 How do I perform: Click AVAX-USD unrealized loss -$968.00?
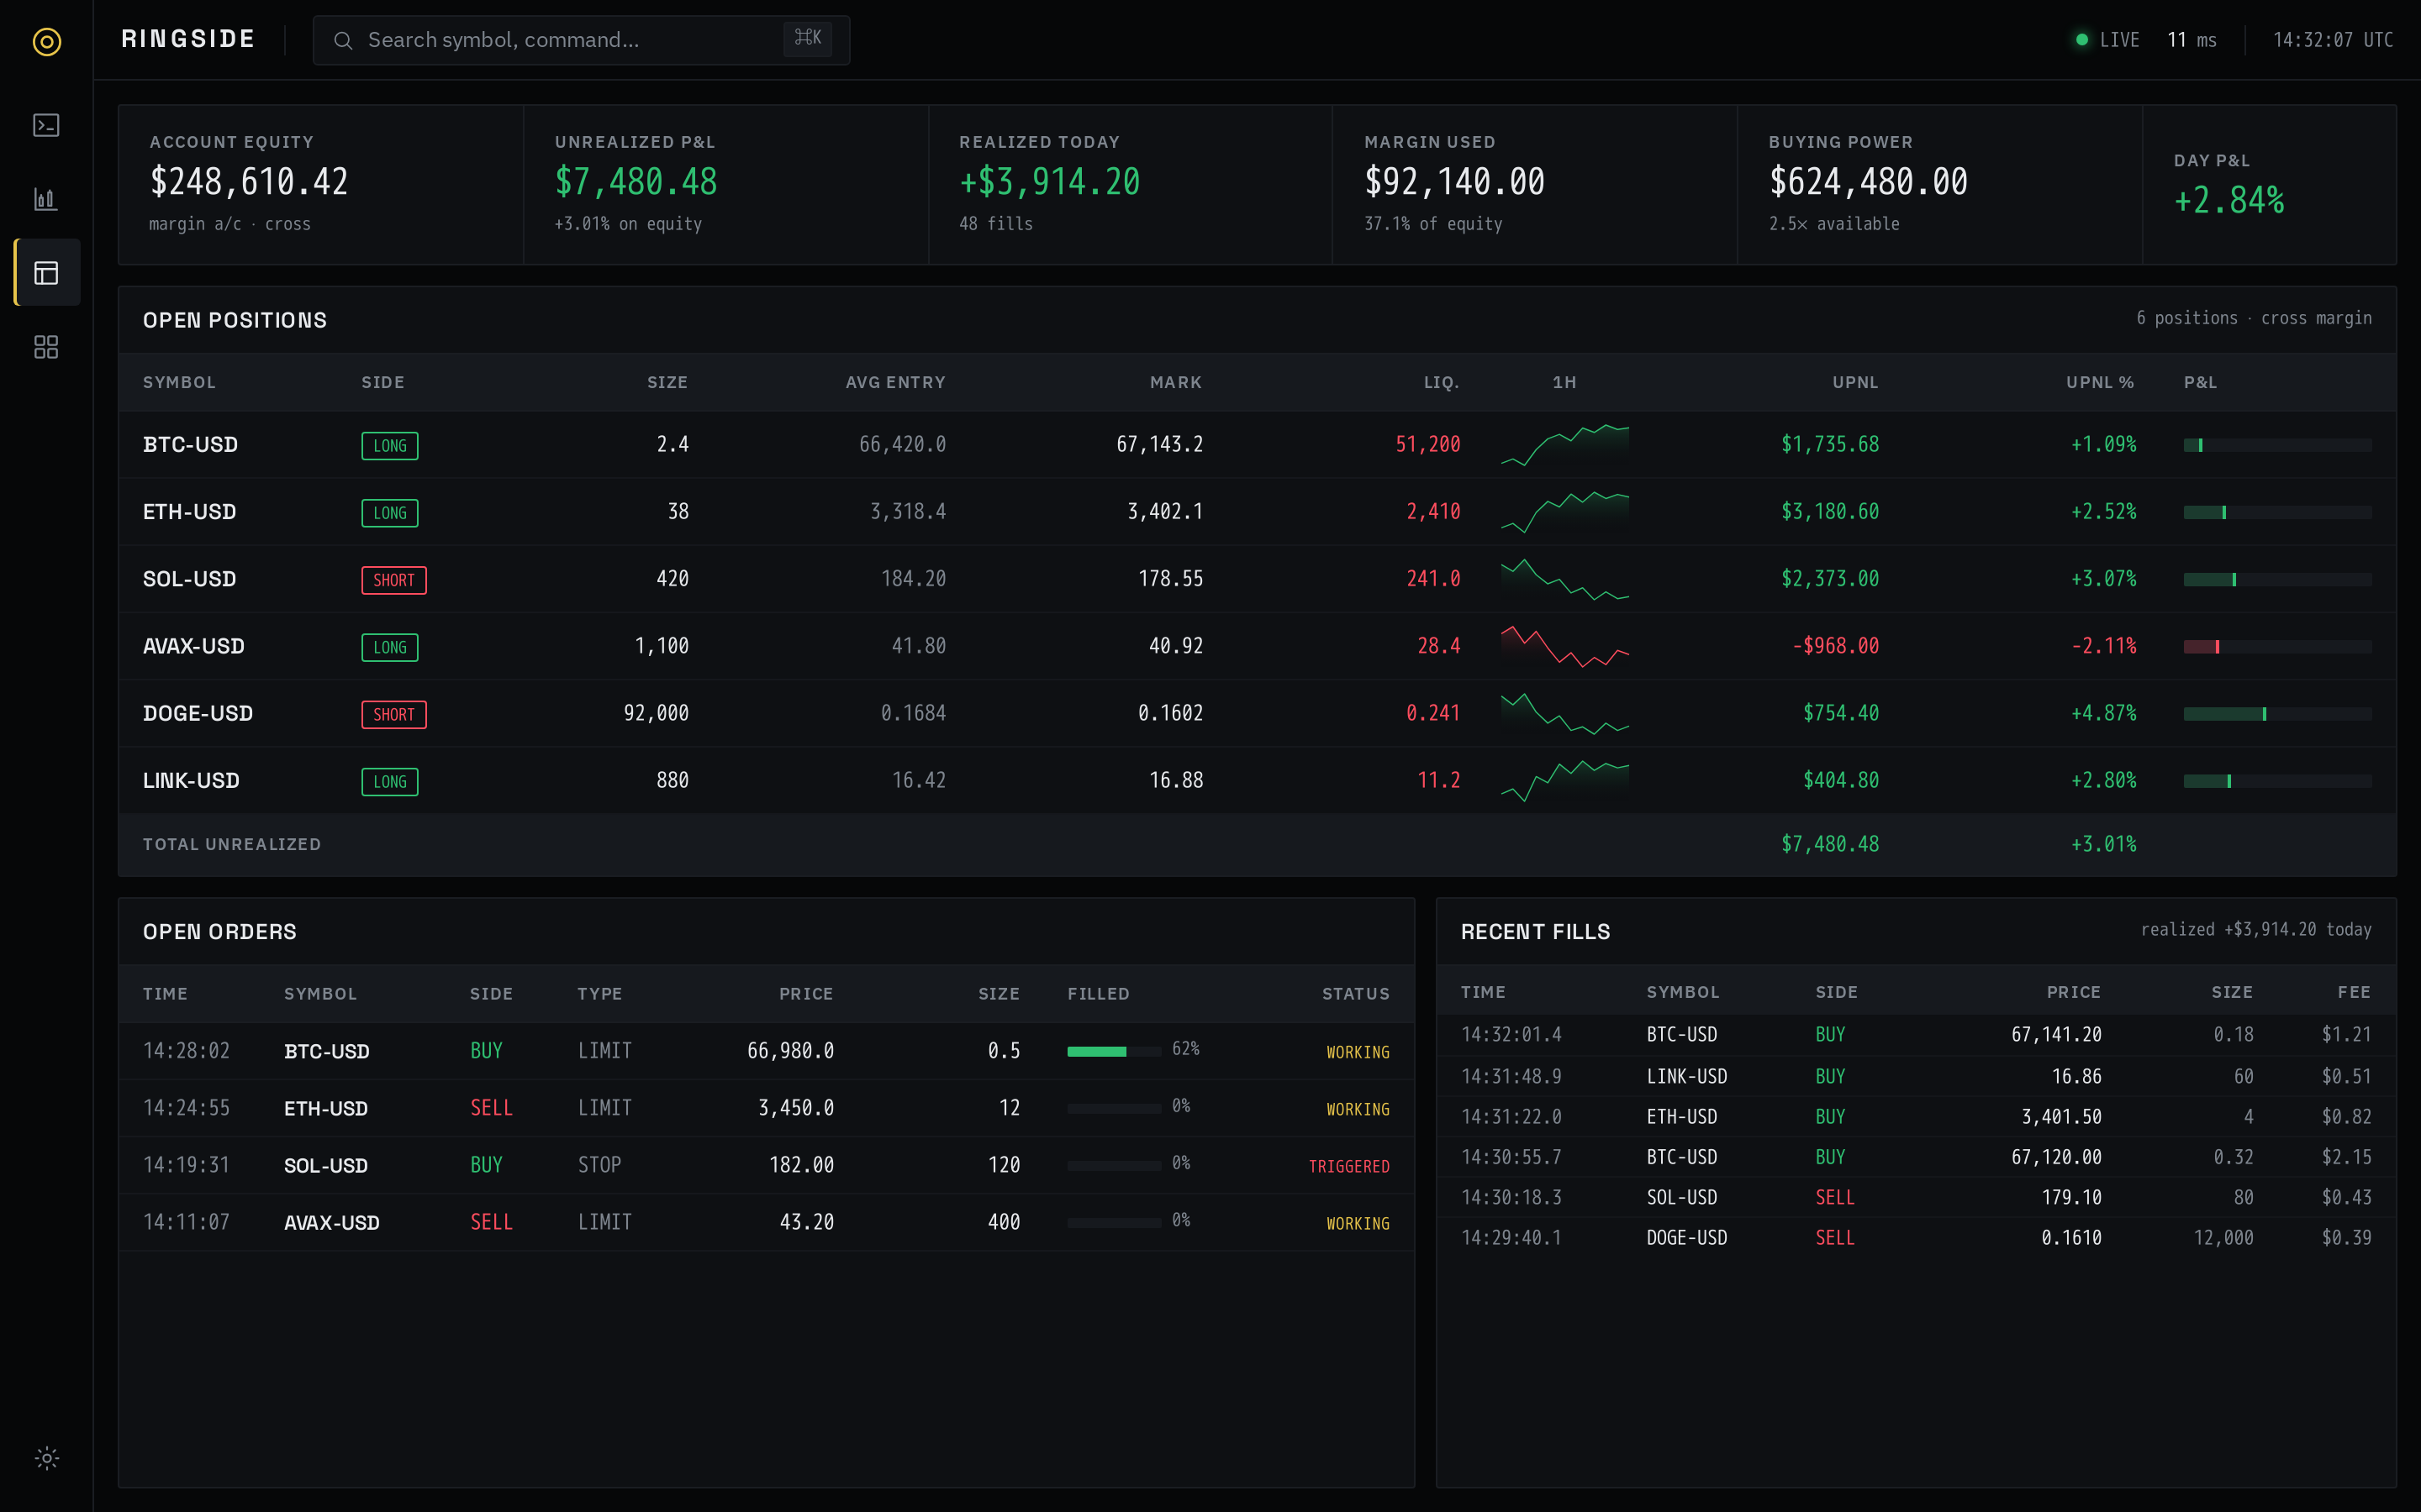click(x=1835, y=646)
